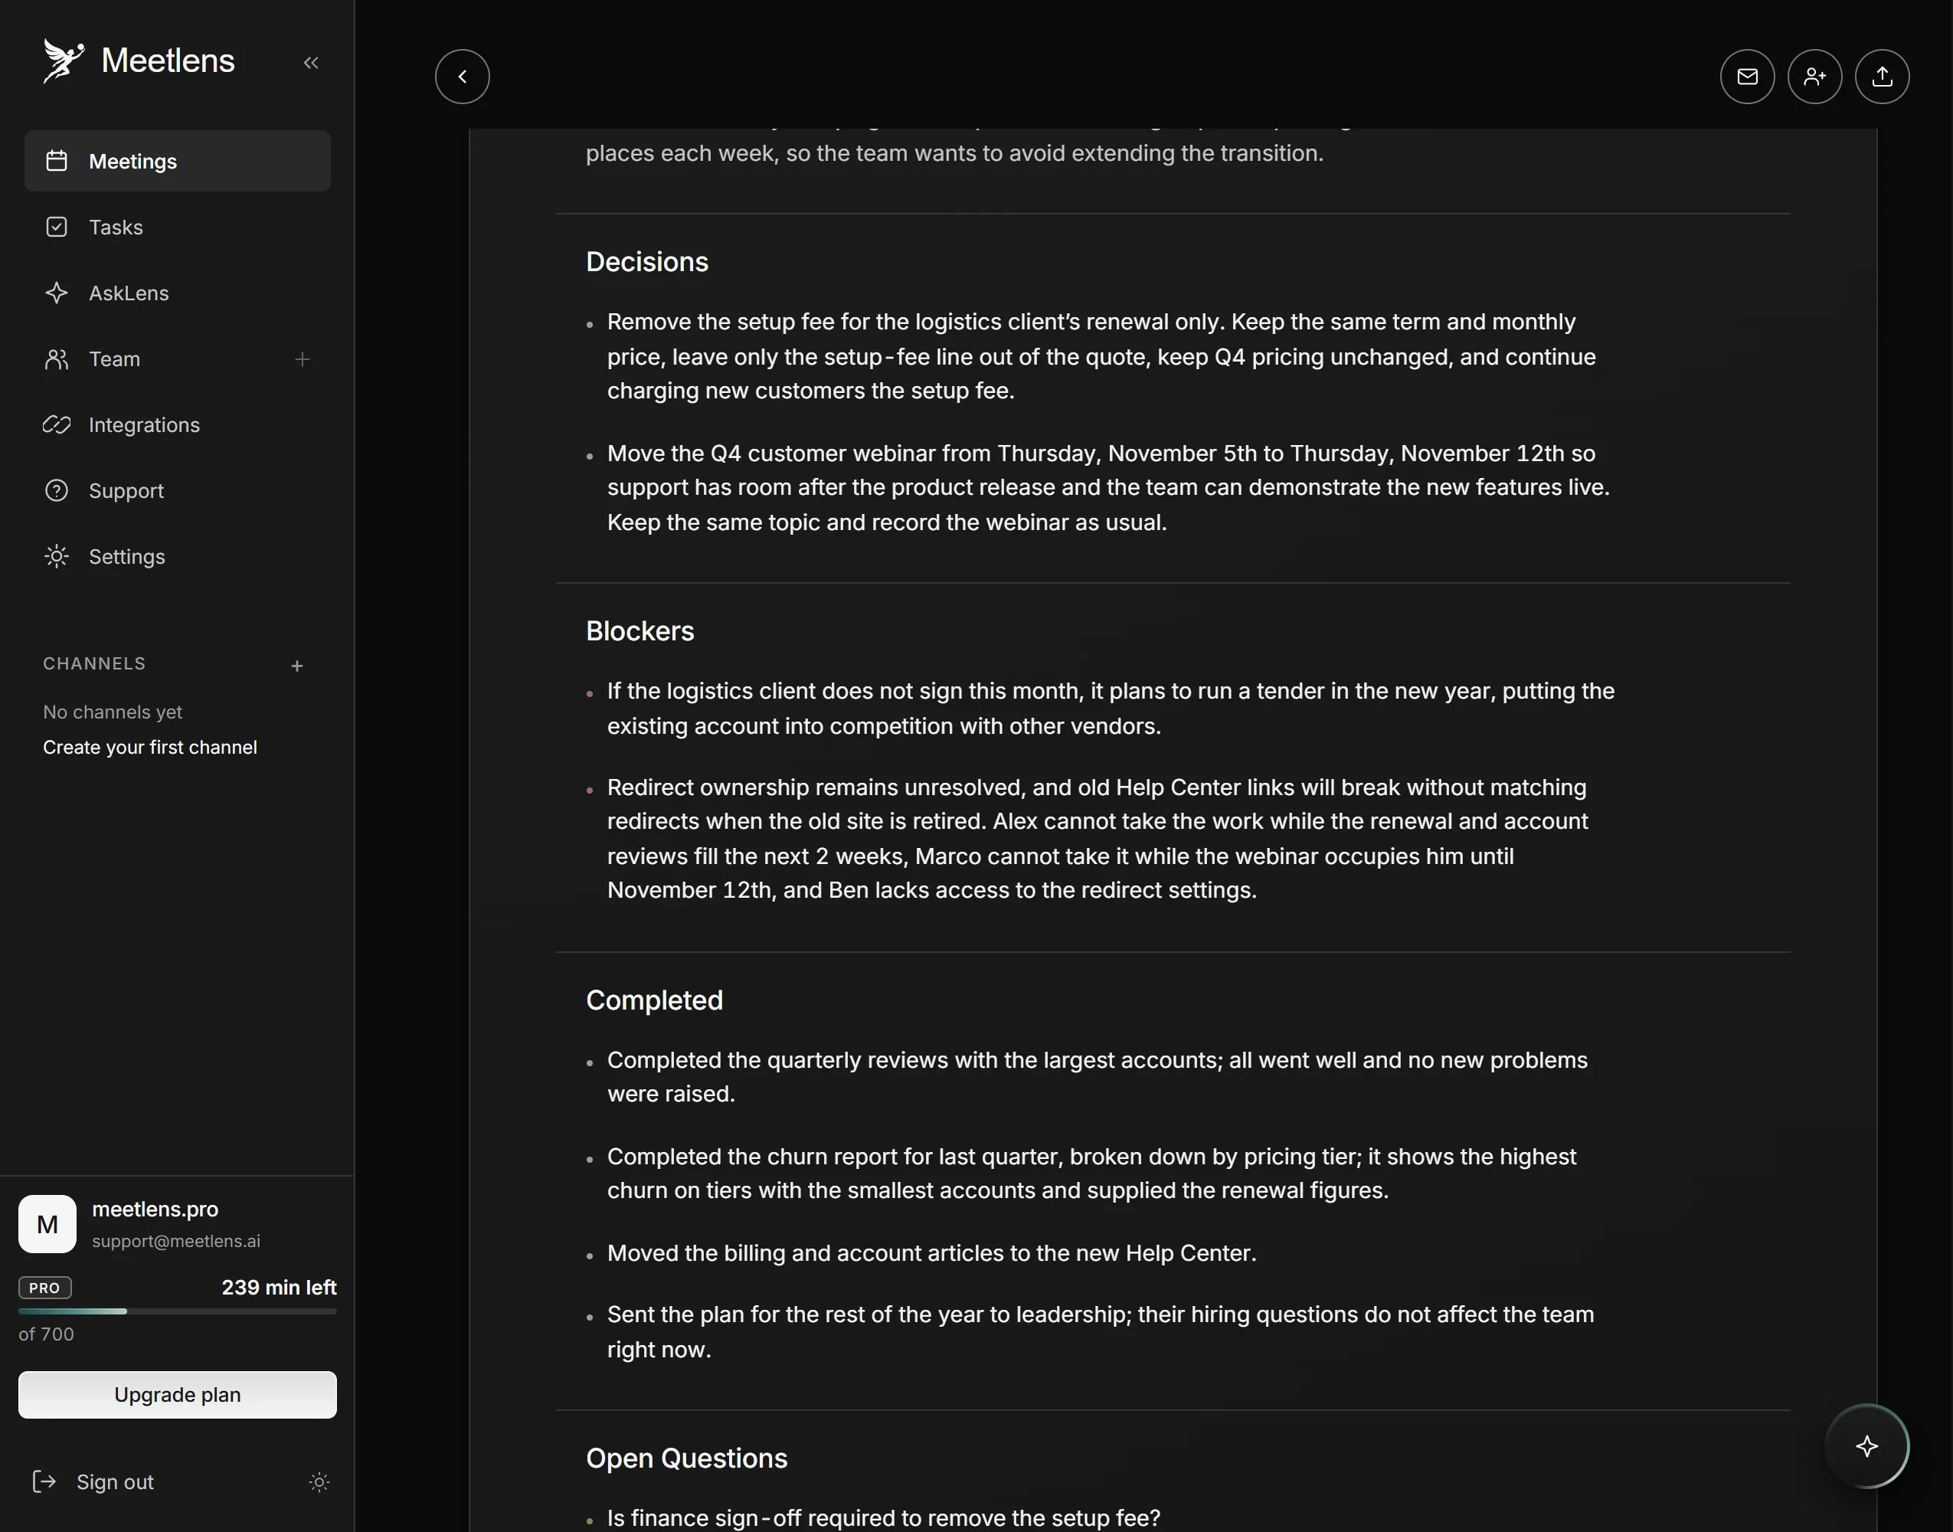
Task: Invite a participant with add-person icon
Action: (x=1814, y=77)
